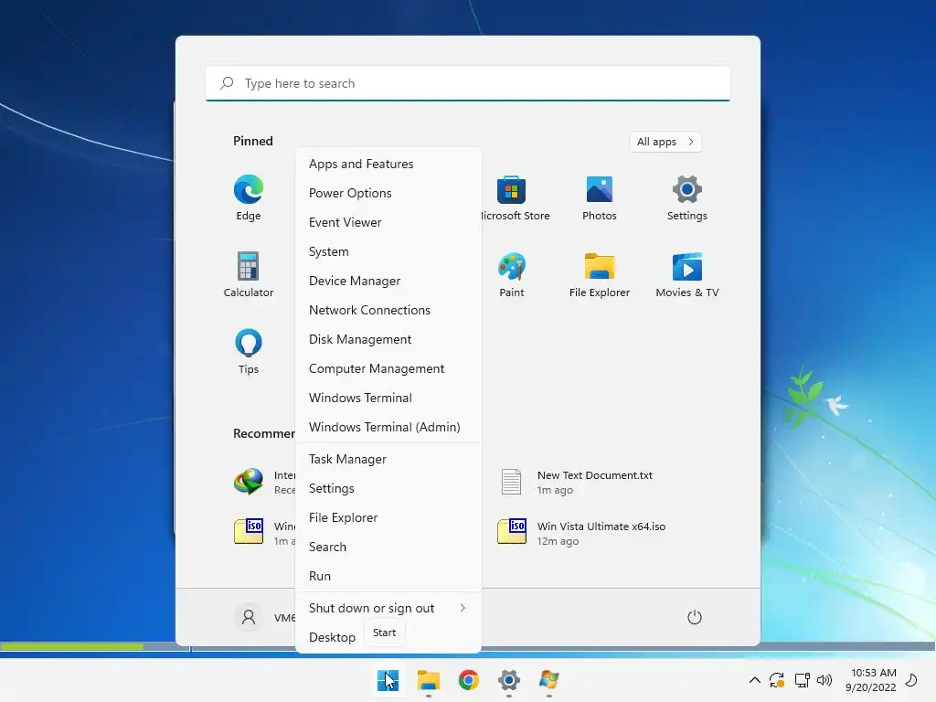Launch the Photos app
This screenshot has width=936, height=702.
click(600, 197)
